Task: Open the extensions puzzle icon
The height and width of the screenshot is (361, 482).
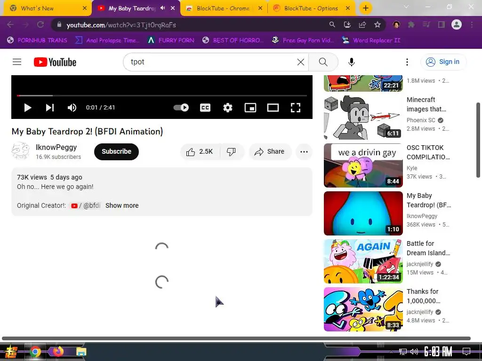Action: pyautogui.click(x=411, y=25)
